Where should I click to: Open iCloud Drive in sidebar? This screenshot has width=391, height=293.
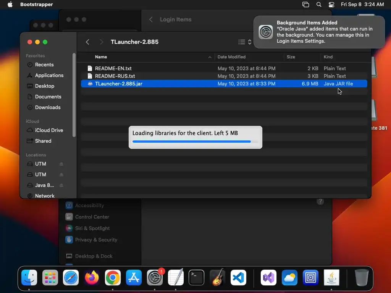click(49, 130)
